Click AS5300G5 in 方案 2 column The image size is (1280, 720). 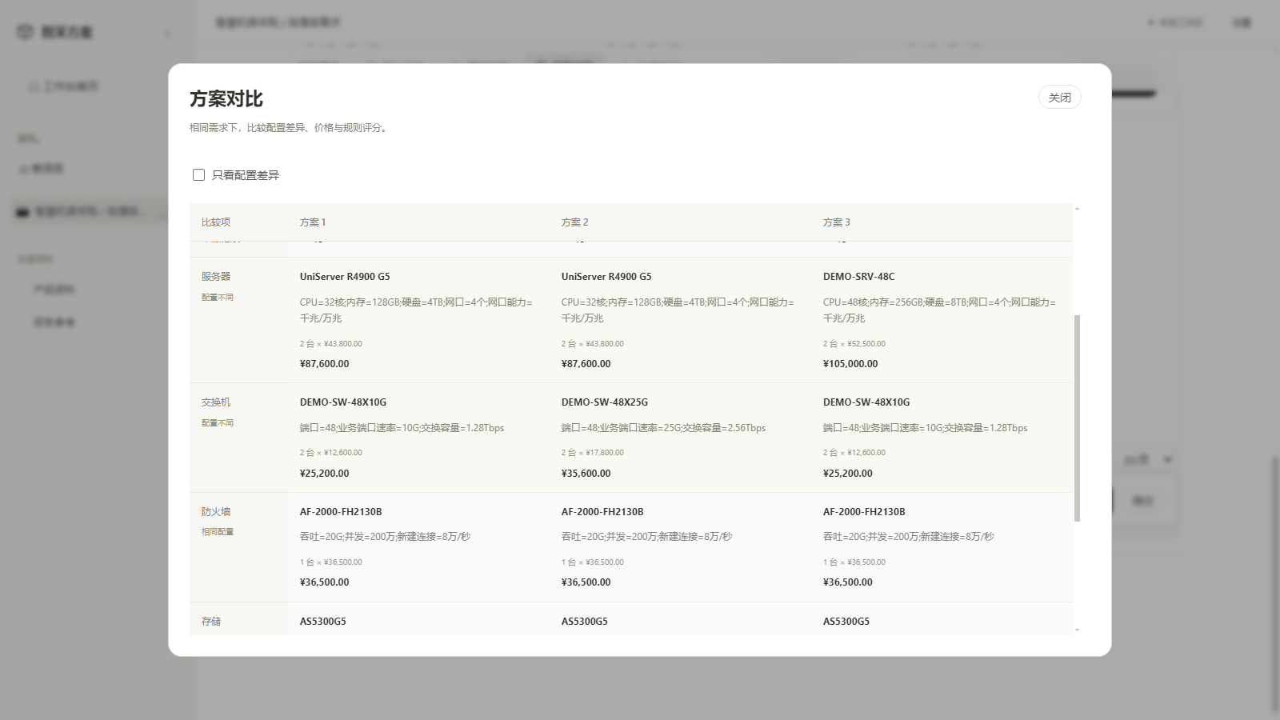coord(584,622)
